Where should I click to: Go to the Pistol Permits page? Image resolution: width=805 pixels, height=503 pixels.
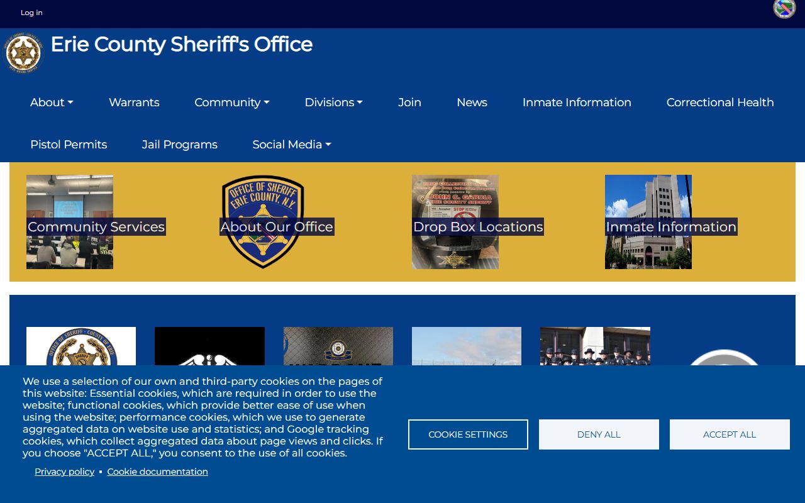pos(69,144)
